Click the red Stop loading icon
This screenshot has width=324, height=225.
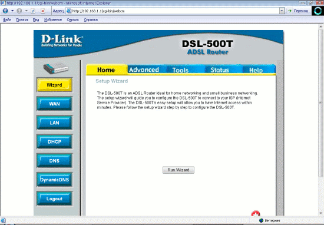tap(43, 11)
